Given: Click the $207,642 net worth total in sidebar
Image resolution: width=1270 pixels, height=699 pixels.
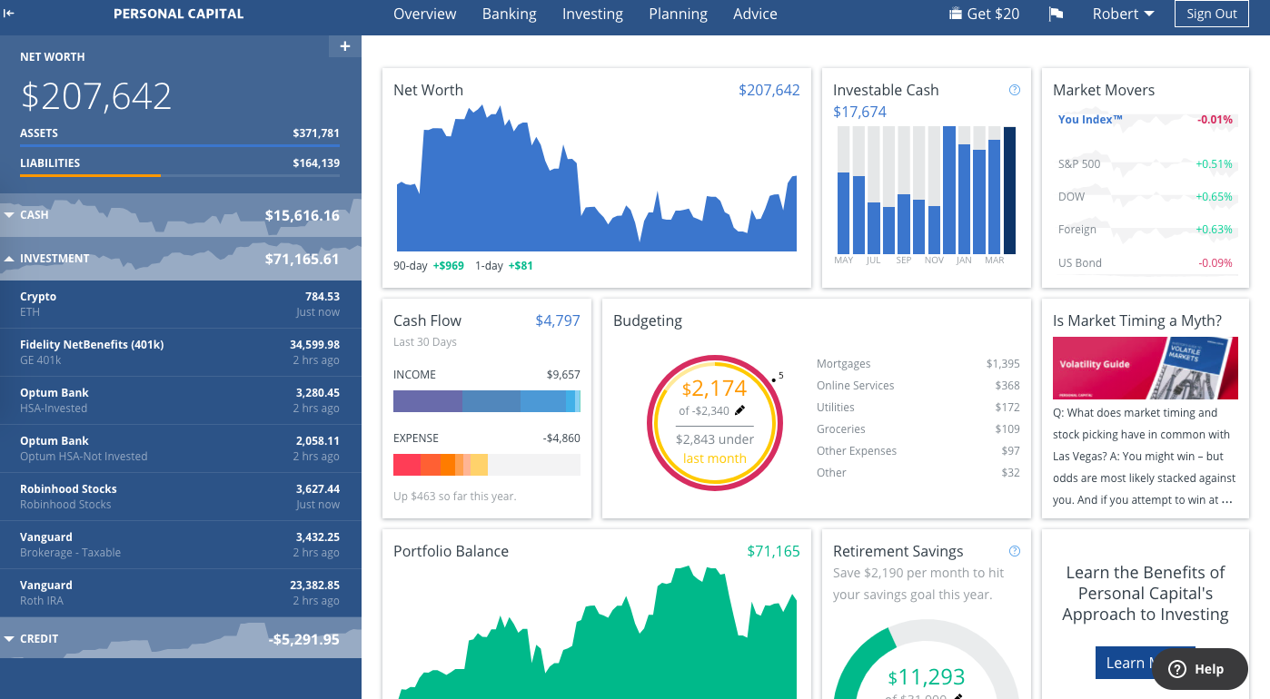Looking at the screenshot, I should point(96,96).
